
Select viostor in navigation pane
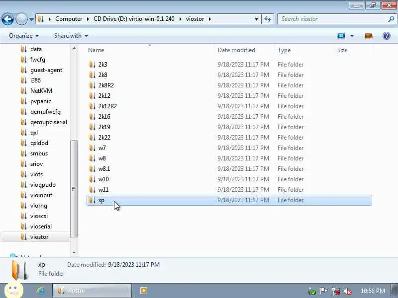tap(39, 237)
